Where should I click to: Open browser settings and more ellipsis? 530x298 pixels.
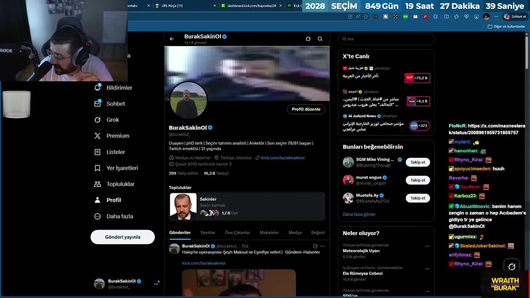click(496, 17)
